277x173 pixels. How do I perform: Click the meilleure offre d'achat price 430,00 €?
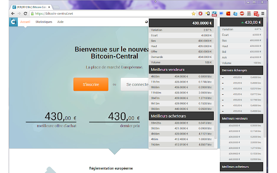[60, 116]
